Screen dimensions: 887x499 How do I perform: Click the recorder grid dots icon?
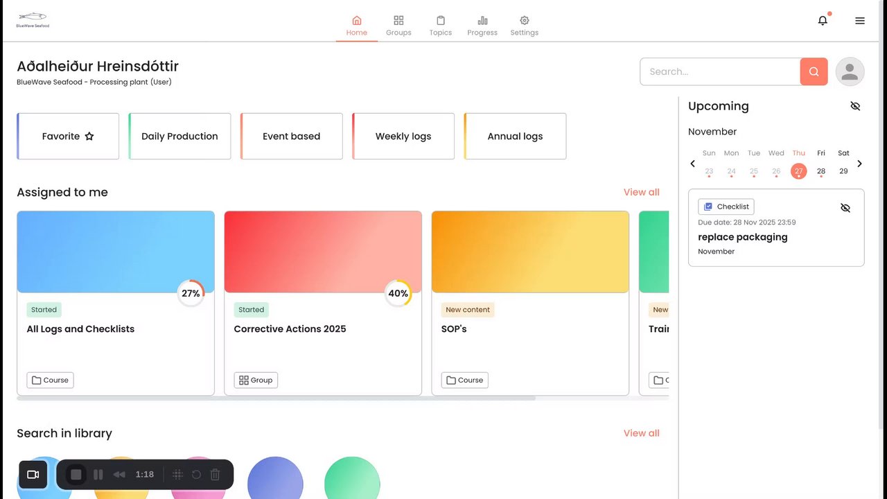177,475
